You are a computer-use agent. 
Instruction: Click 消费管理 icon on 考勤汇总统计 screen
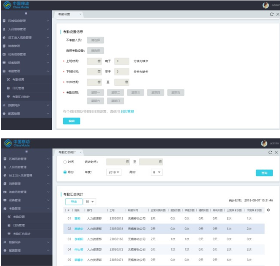coord(5,184)
